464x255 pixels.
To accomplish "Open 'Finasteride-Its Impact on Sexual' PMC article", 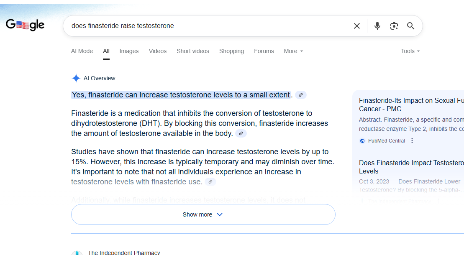I will [x=411, y=105].
